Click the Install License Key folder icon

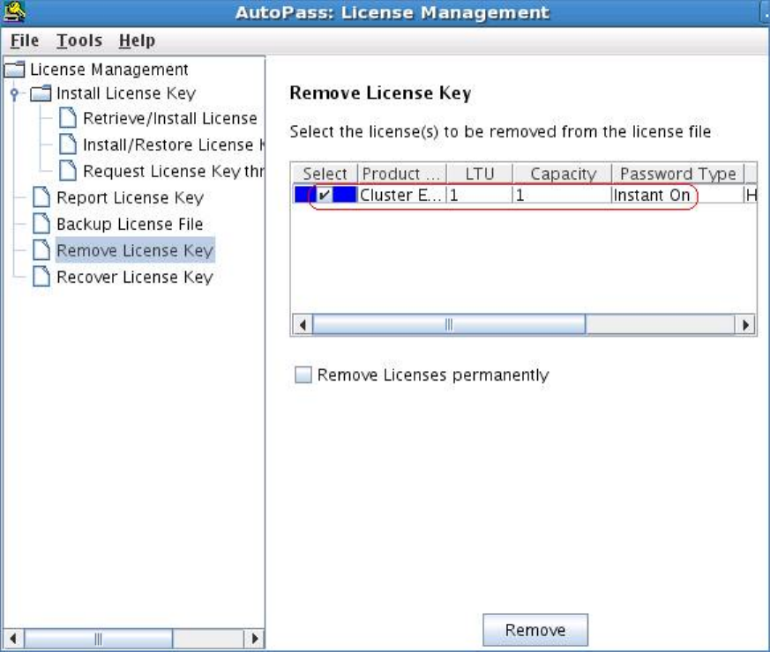(41, 93)
